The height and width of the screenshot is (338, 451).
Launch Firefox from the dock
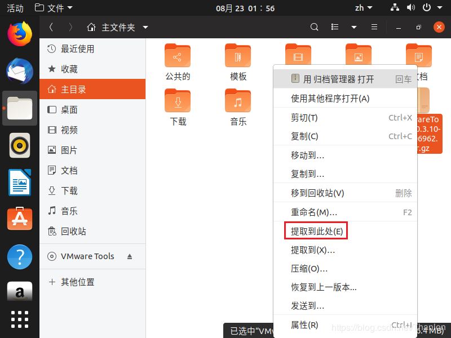(x=20, y=33)
